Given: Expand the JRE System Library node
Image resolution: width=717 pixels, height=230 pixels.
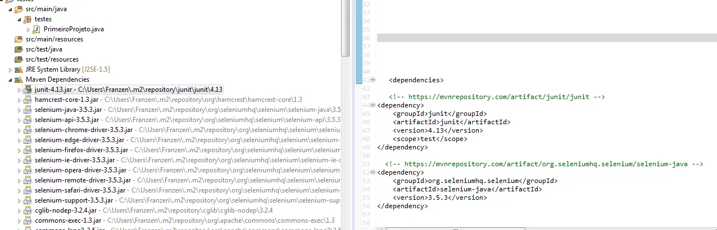Looking at the screenshot, I should point(10,69).
